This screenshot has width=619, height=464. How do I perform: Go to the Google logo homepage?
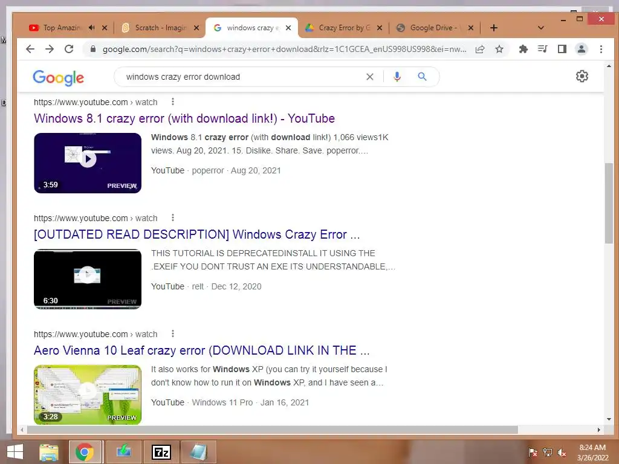pos(59,78)
